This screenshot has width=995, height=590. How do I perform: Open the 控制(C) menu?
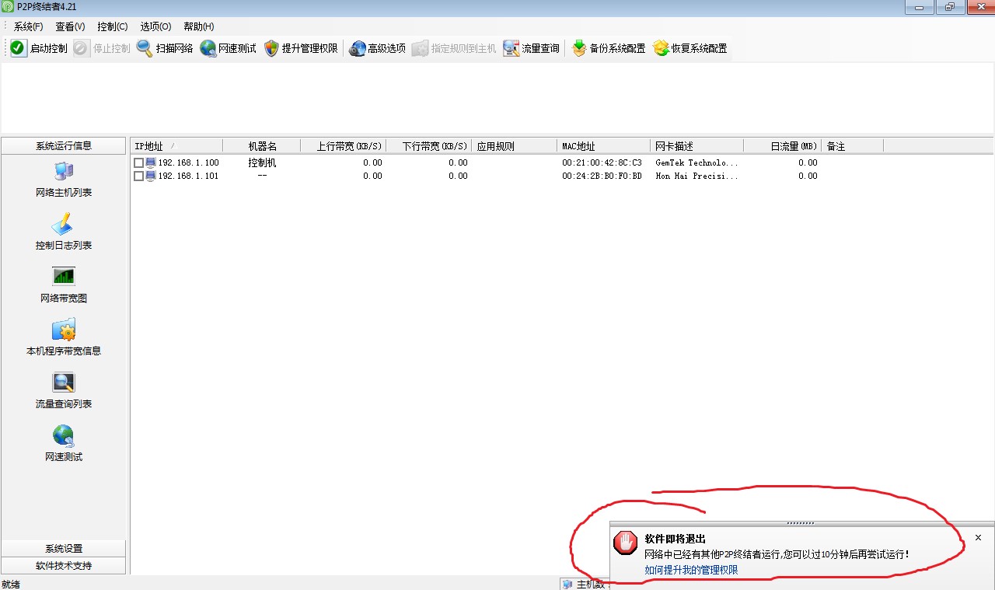[x=113, y=26]
